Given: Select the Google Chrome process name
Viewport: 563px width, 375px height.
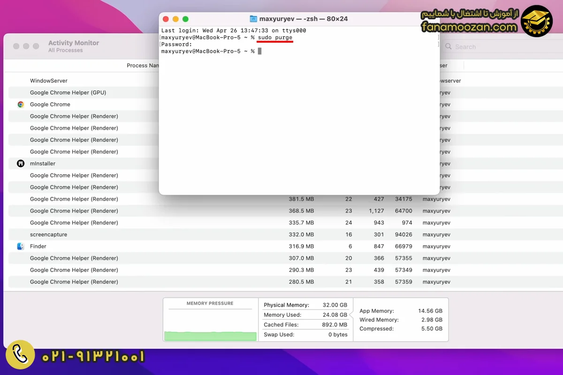Looking at the screenshot, I should pos(50,105).
